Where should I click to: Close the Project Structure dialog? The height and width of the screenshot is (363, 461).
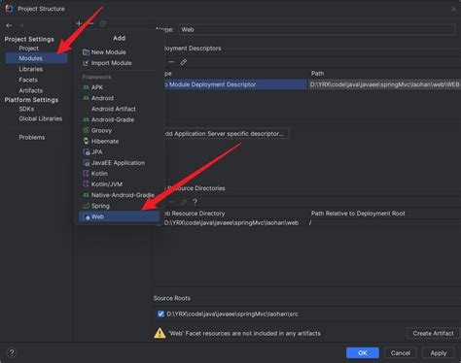point(453,9)
